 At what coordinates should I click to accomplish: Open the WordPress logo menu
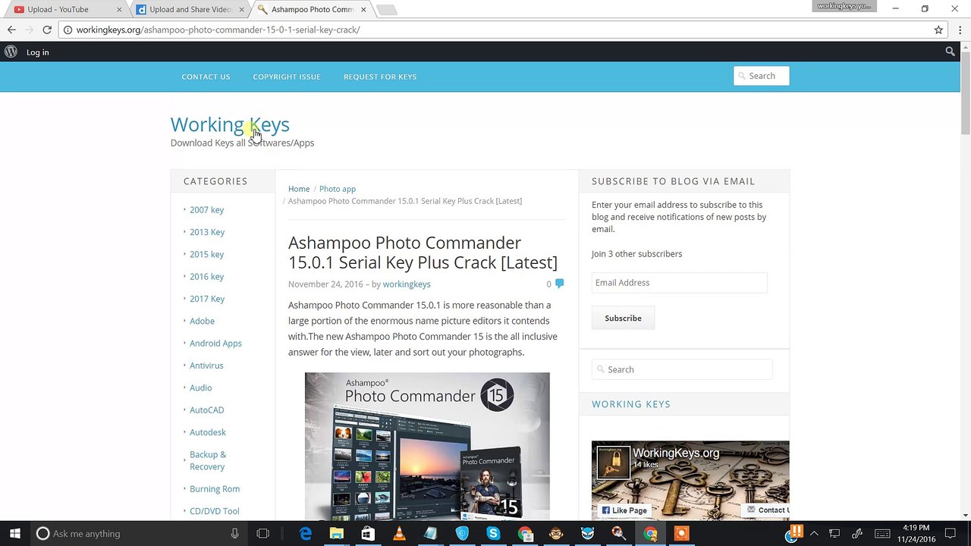(11, 52)
